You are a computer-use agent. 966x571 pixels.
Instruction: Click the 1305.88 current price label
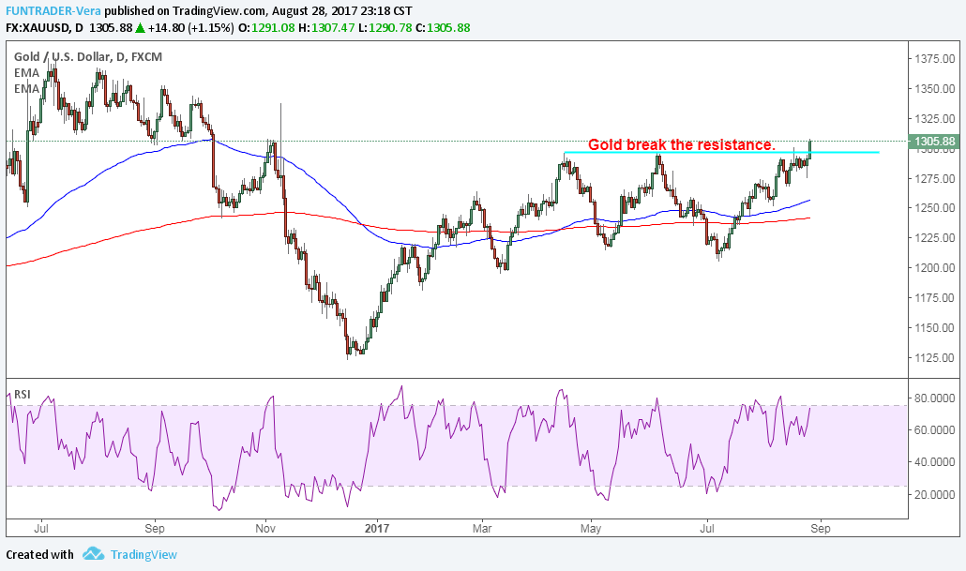click(934, 142)
